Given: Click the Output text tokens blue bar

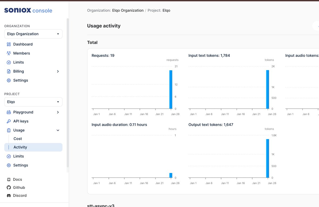Looking at the screenshot, I should [x=268, y=158].
